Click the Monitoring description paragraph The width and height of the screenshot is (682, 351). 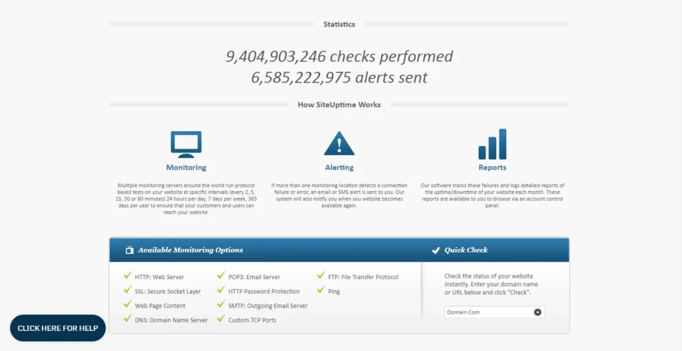pyautogui.click(x=186, y=198)
